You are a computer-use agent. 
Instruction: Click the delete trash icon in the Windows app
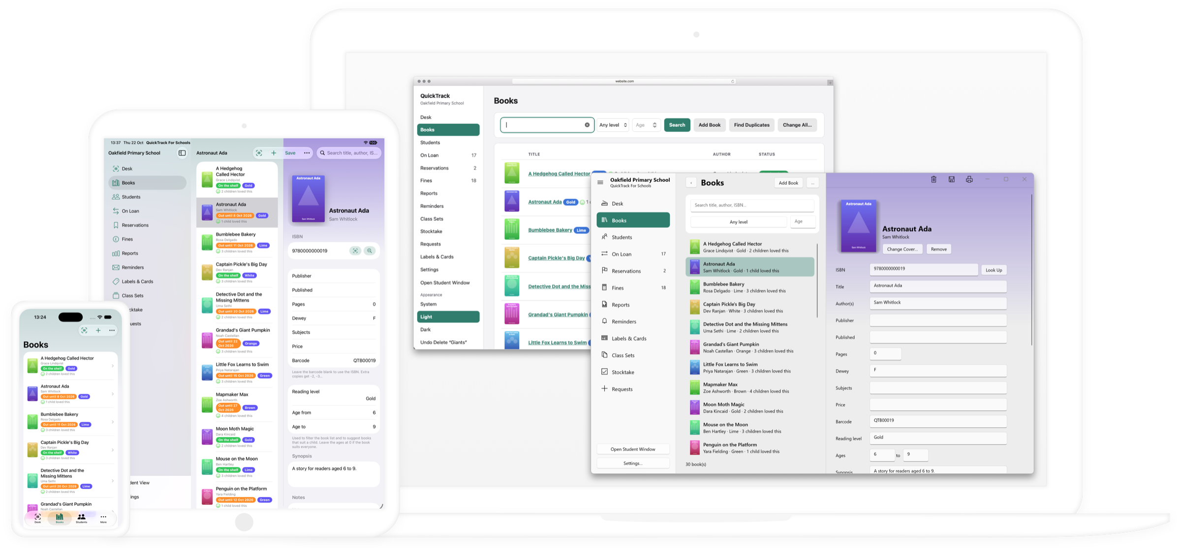point(933,179)
